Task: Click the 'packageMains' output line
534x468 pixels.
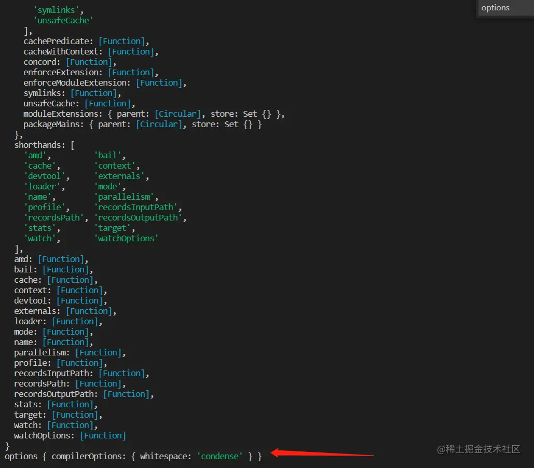Action: pyautogui.click(x=142, y=125)
